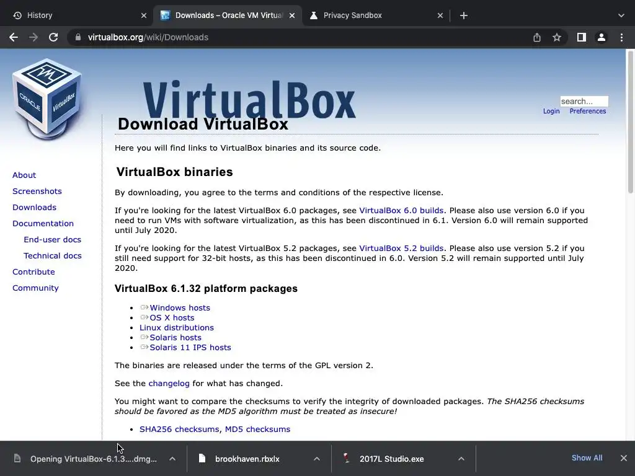Open Community in the sidebar

point(35,288)
